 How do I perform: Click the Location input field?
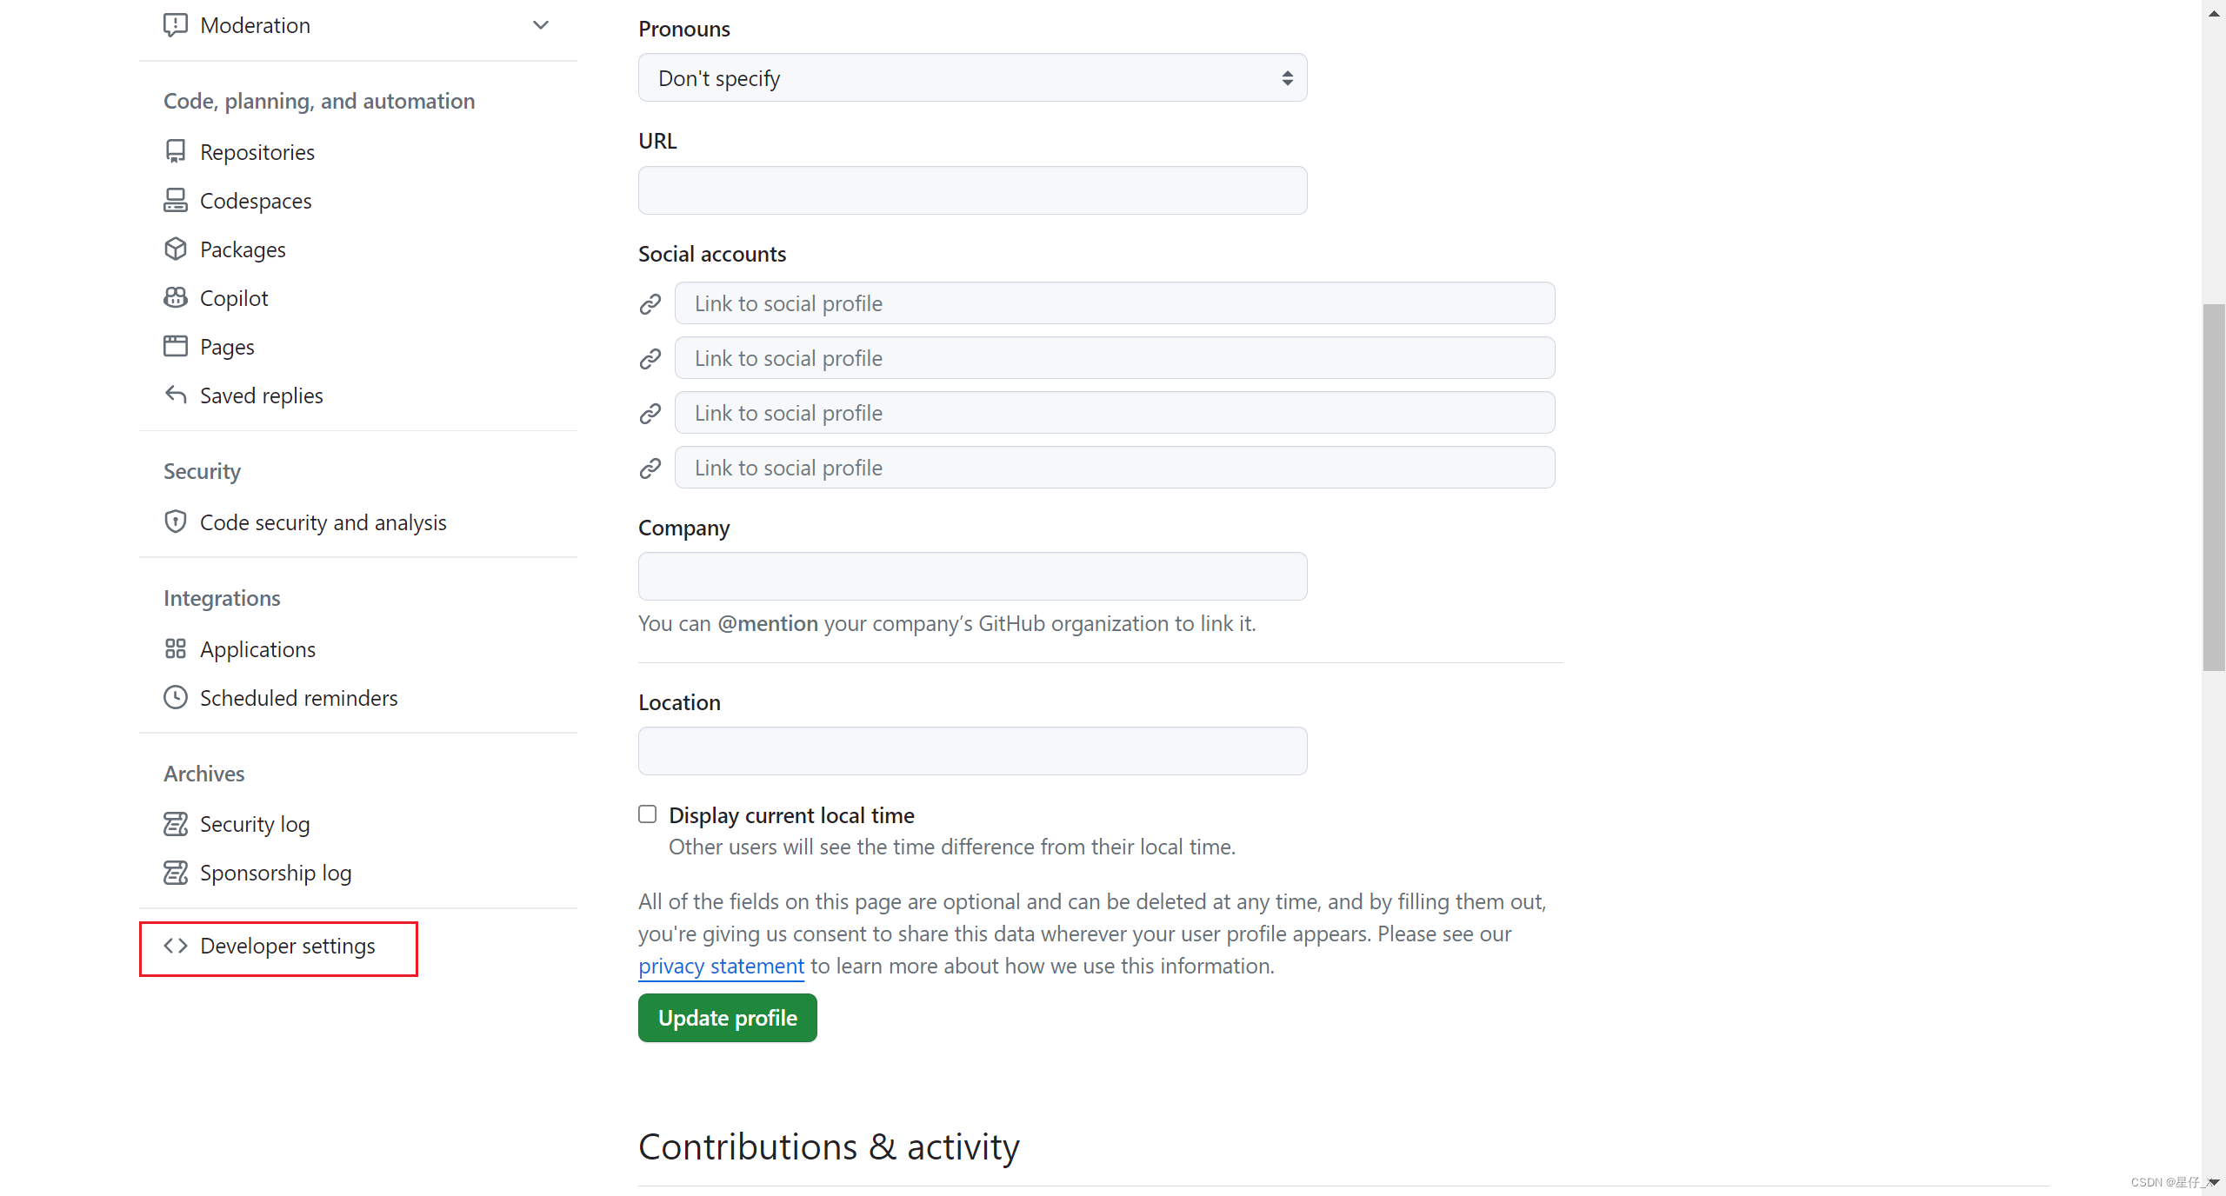click(972, 750)
